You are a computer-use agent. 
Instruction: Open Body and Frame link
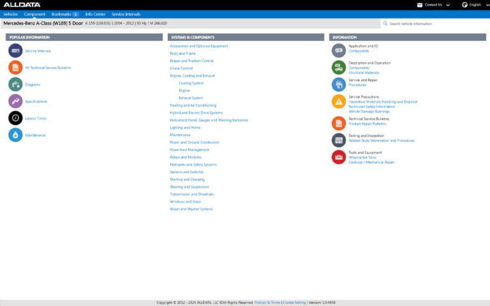click(x=182, y=54)
